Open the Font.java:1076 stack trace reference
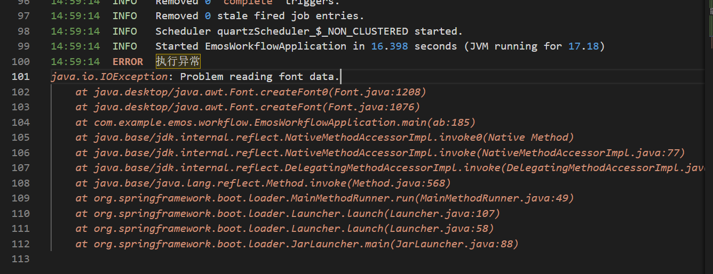The height and width of the screenshot is (274, 713). (x=374, y=107)
